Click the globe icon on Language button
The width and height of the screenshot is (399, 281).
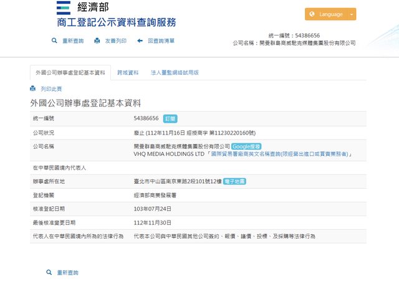click(312, 14)
